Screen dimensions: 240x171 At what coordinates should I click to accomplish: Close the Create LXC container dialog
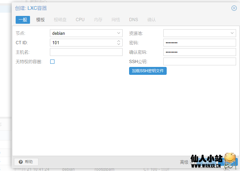click(234, 8)
